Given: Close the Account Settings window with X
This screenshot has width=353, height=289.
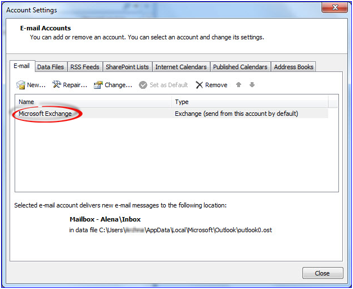Looking at the screenshot, I should [x=335, y=7].
